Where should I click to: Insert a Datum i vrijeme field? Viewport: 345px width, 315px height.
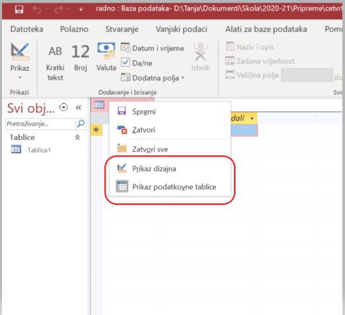tap(152, 48)
